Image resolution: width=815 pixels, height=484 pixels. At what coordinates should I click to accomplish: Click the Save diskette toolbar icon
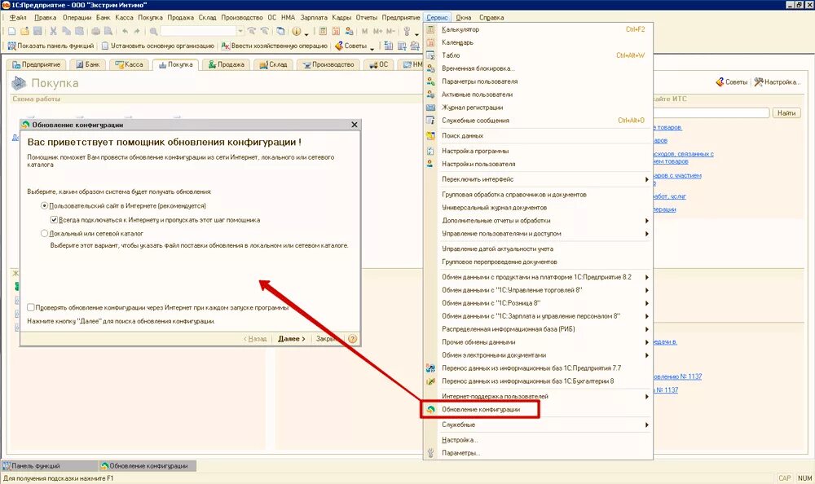[x=37, y=31]
